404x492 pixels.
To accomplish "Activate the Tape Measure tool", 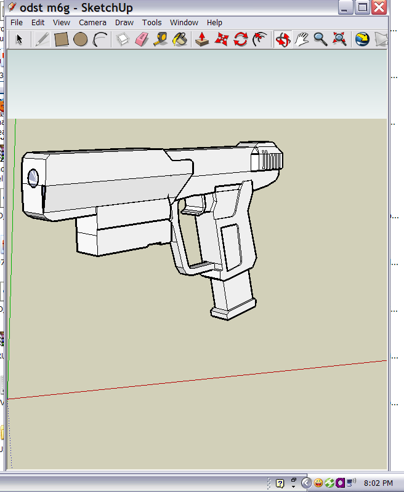I will (161, 39).
